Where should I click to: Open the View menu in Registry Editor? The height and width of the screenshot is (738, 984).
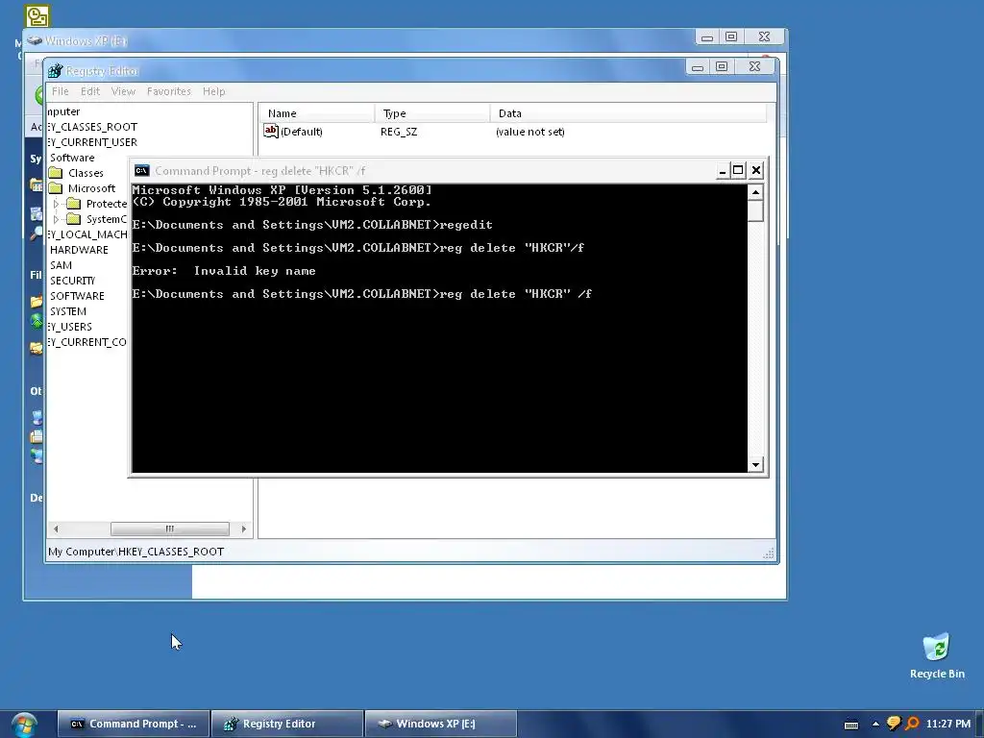tap(123, 91)
